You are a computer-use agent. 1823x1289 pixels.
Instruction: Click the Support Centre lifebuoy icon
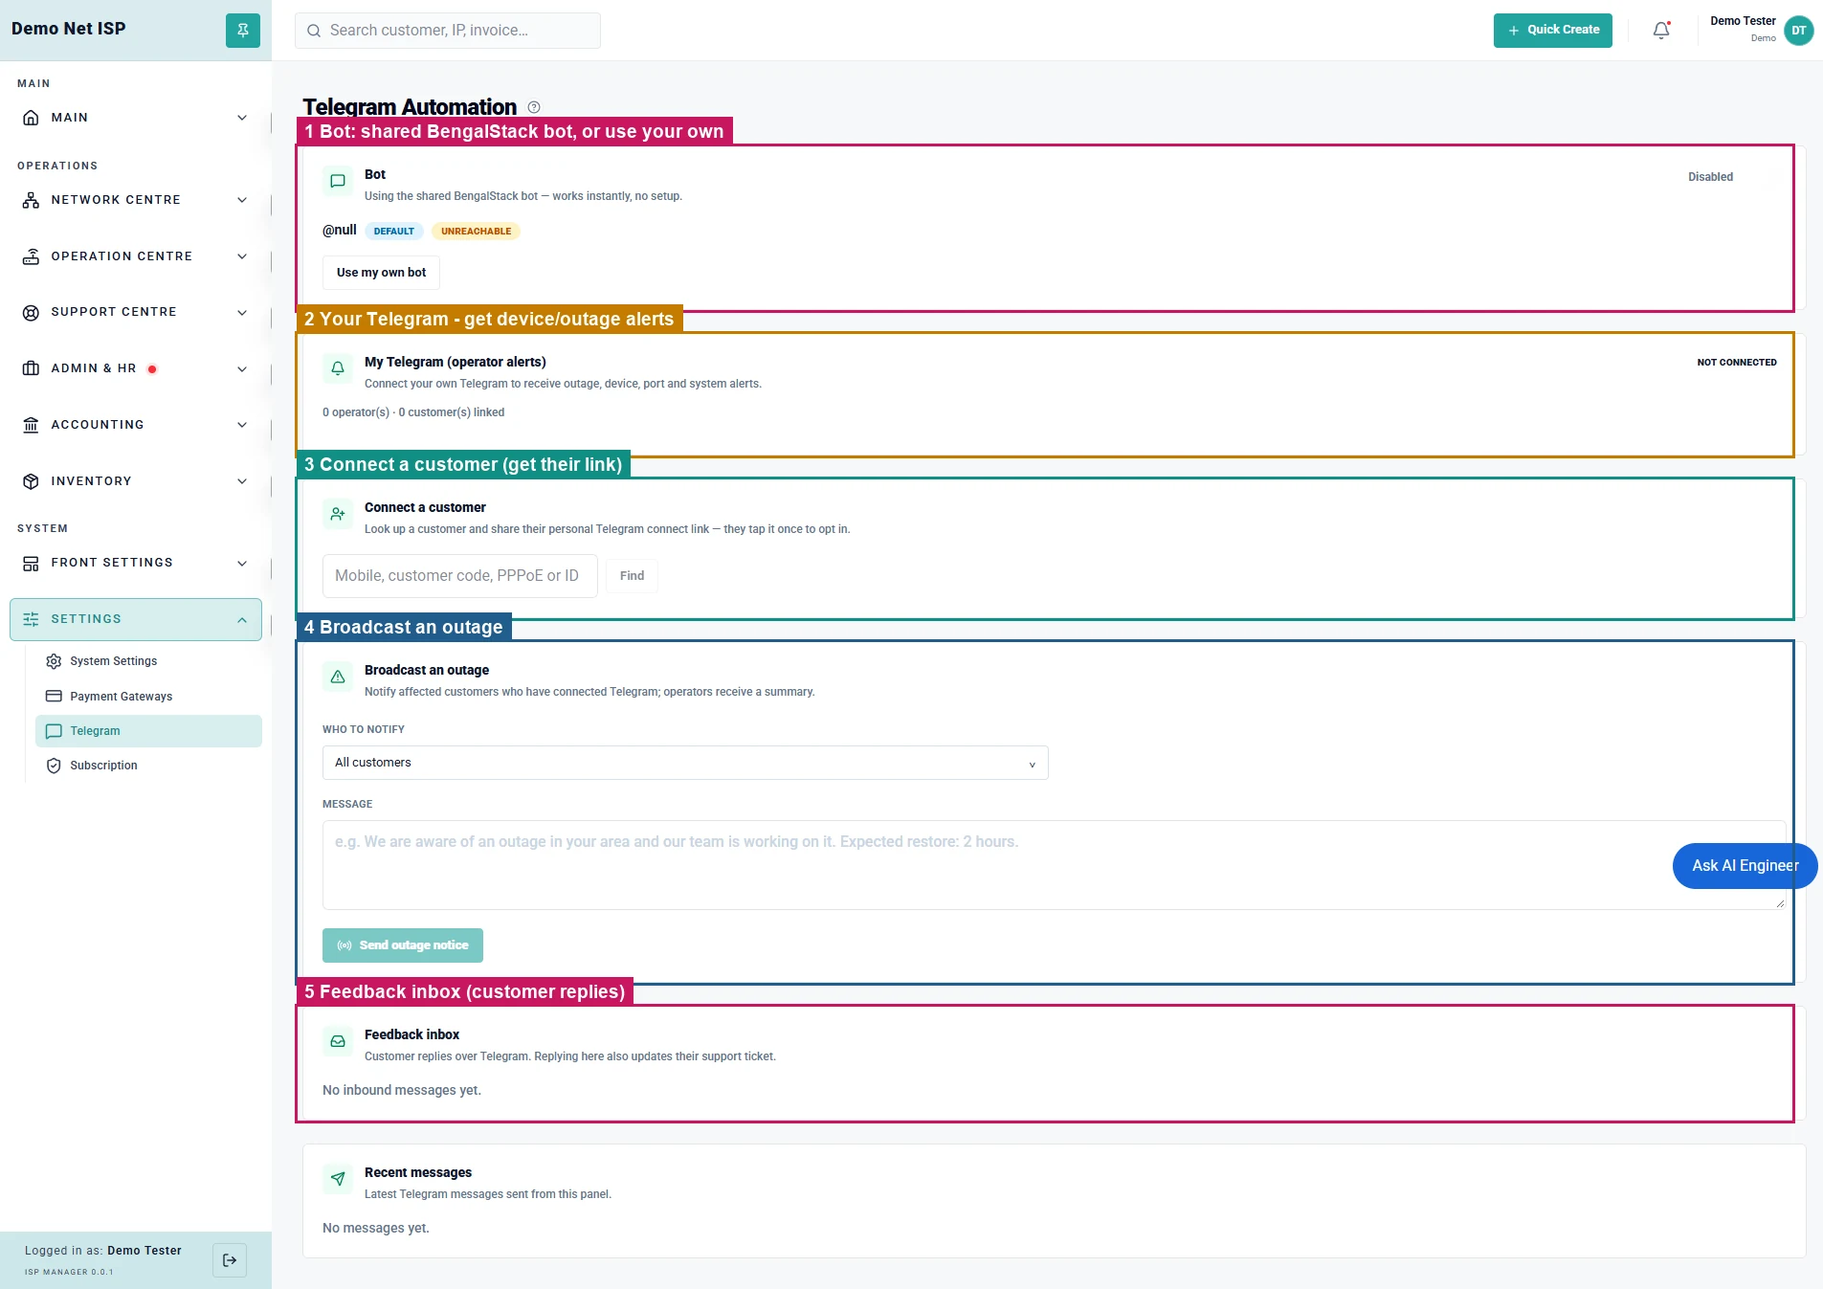point(31,312)
